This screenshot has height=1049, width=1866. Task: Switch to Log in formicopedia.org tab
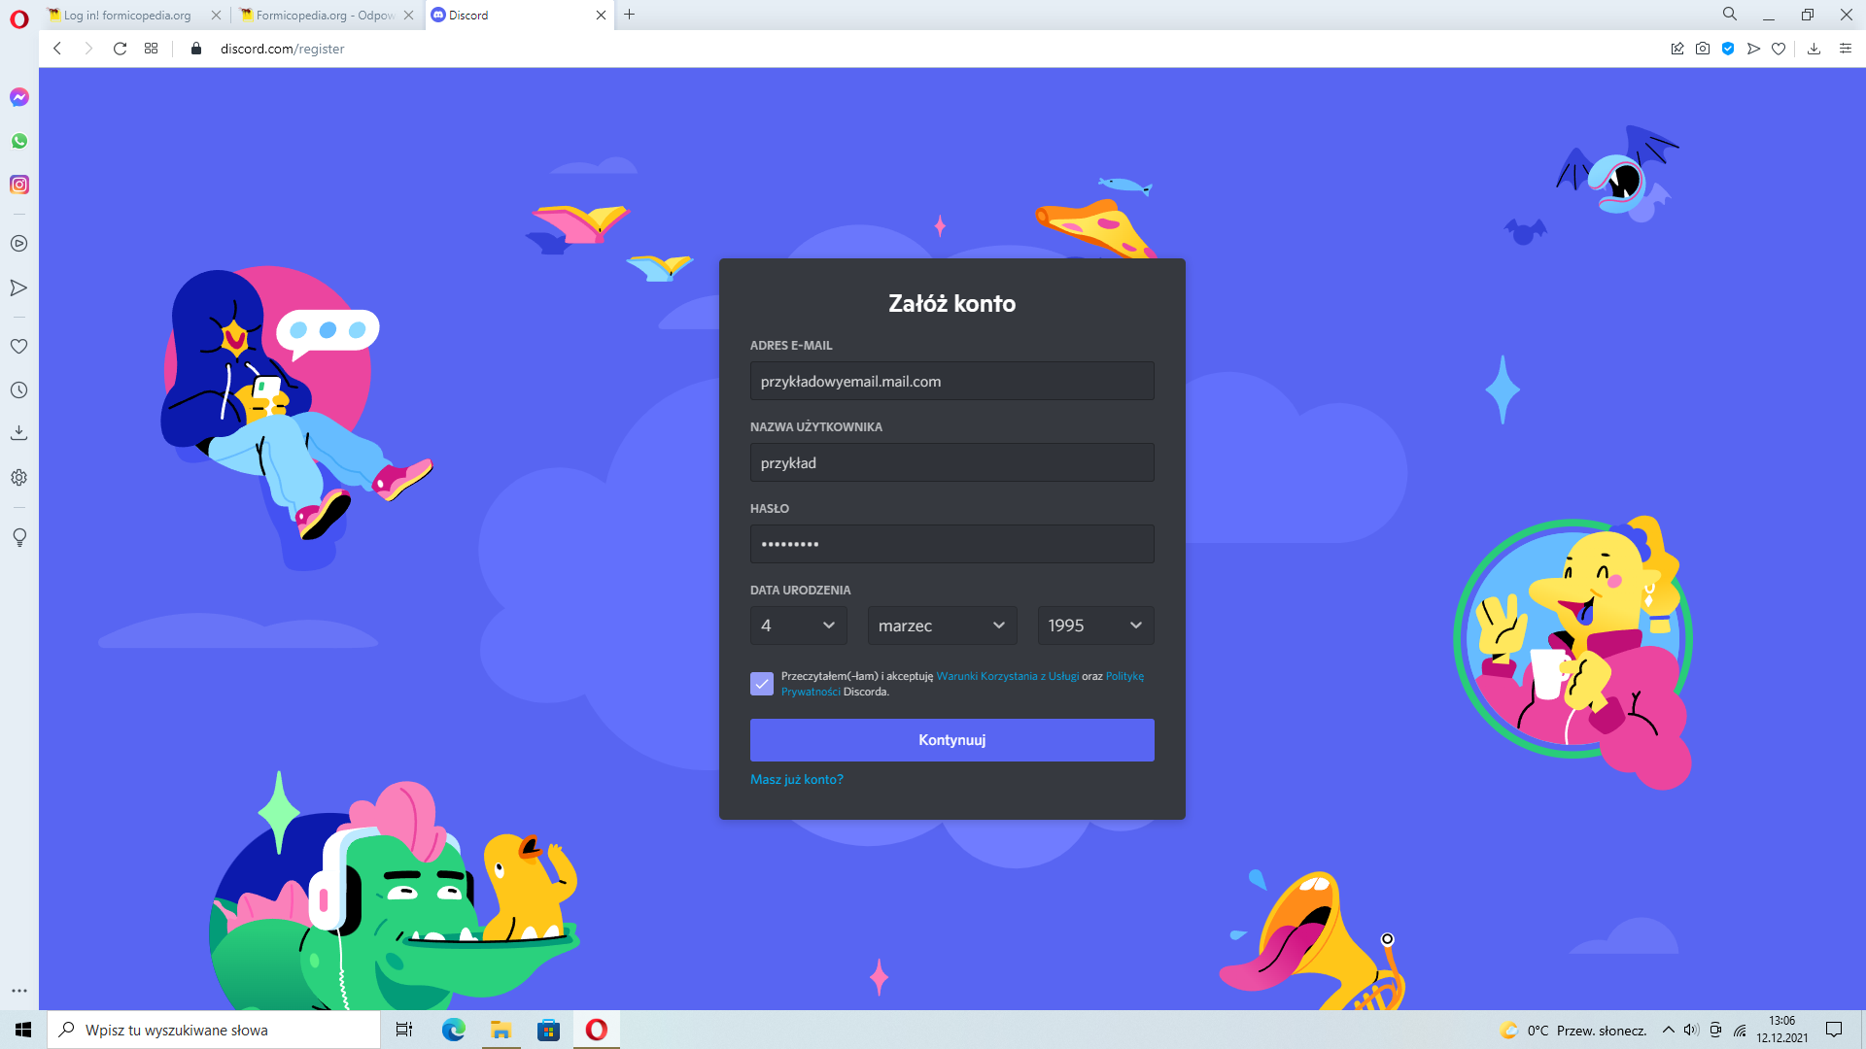[126, 15]
